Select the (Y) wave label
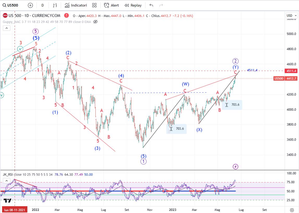299x213 pixels. pos(235,67)
